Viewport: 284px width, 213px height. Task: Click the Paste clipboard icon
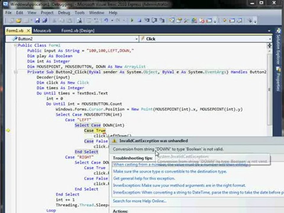click(x=69, y=20)
